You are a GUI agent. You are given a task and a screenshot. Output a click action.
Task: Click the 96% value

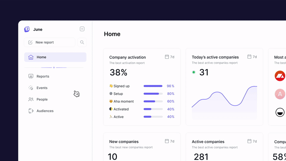coord(171,86)
